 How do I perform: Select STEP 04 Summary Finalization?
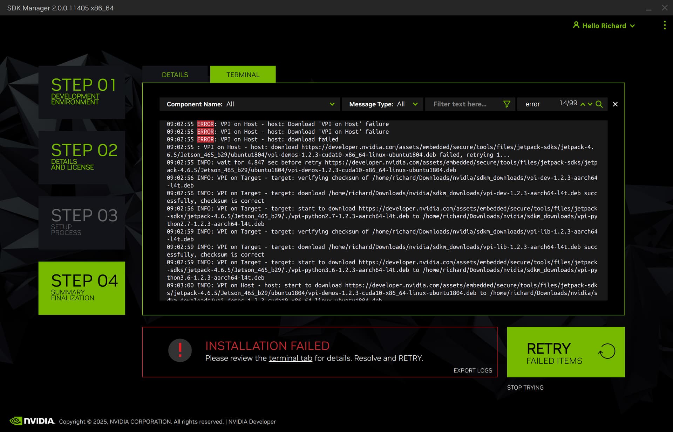[82, 288]
